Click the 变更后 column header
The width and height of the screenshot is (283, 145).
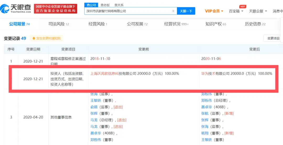[x=255, y=49]
